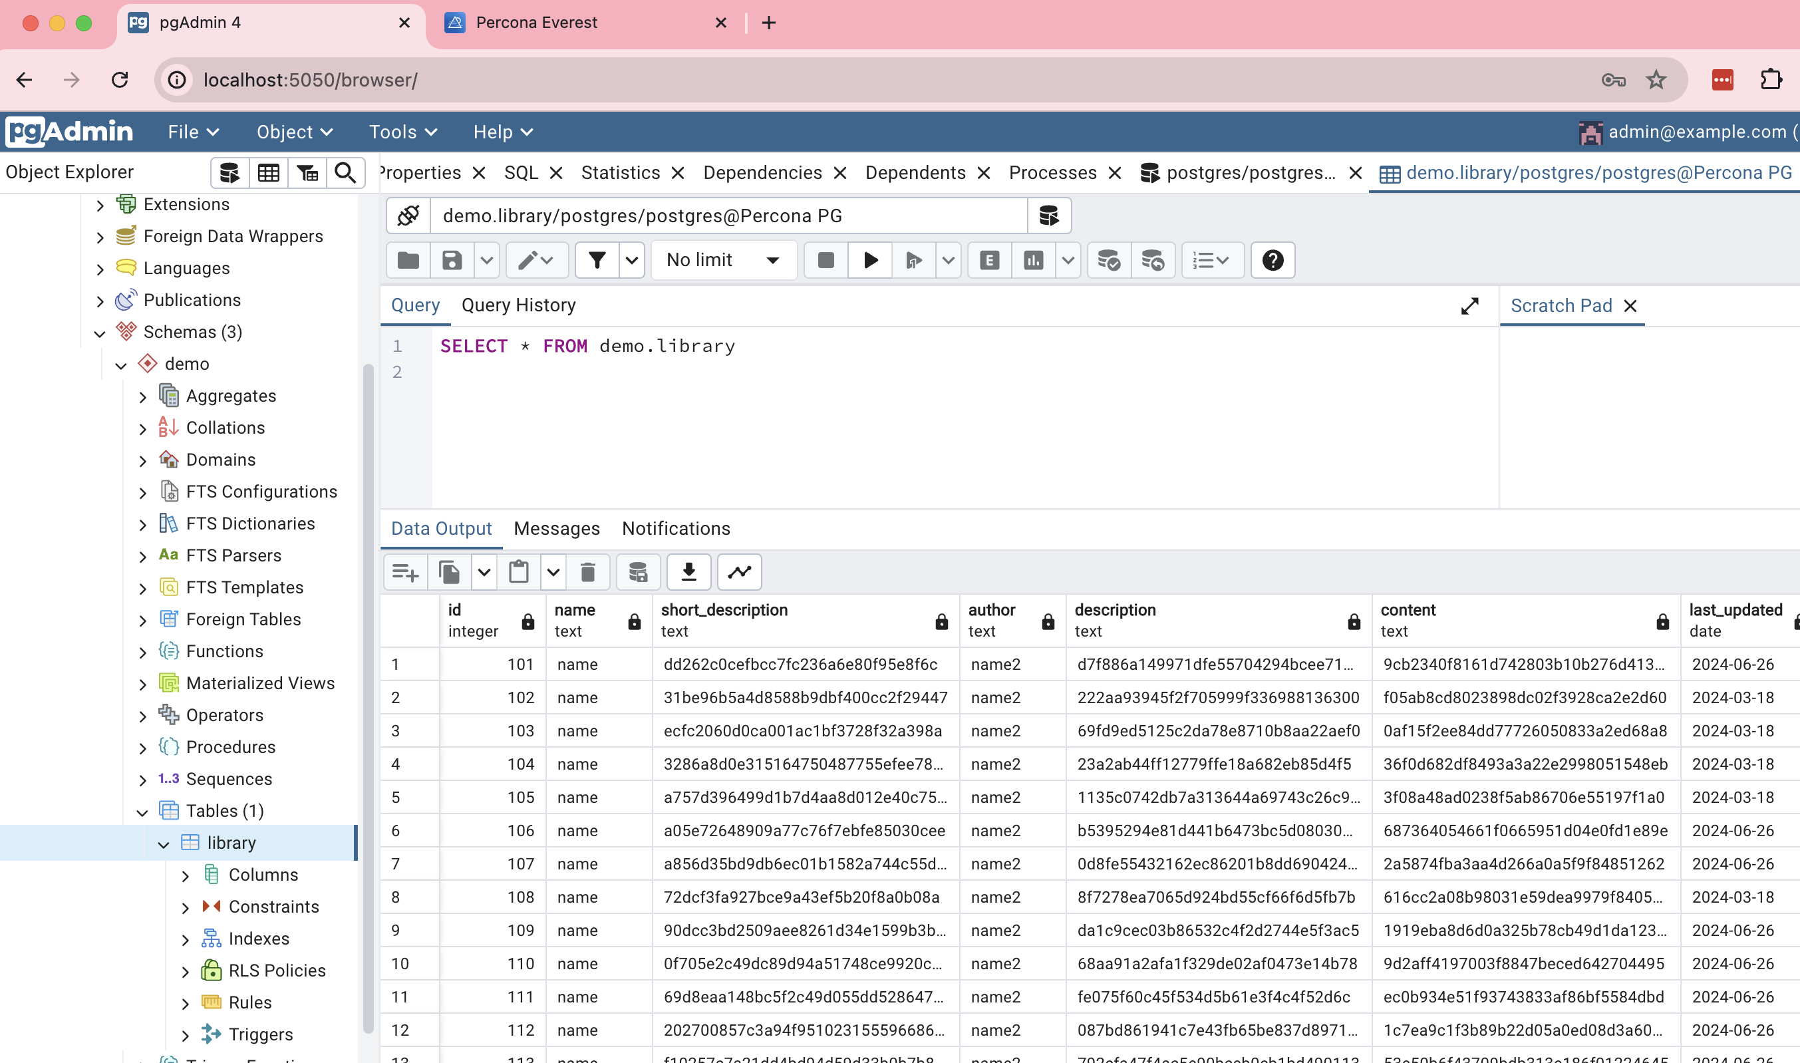Click the Filter rows funnel icon
Viewport: 1800px width, 1063px height.
(x=597, y=260)
